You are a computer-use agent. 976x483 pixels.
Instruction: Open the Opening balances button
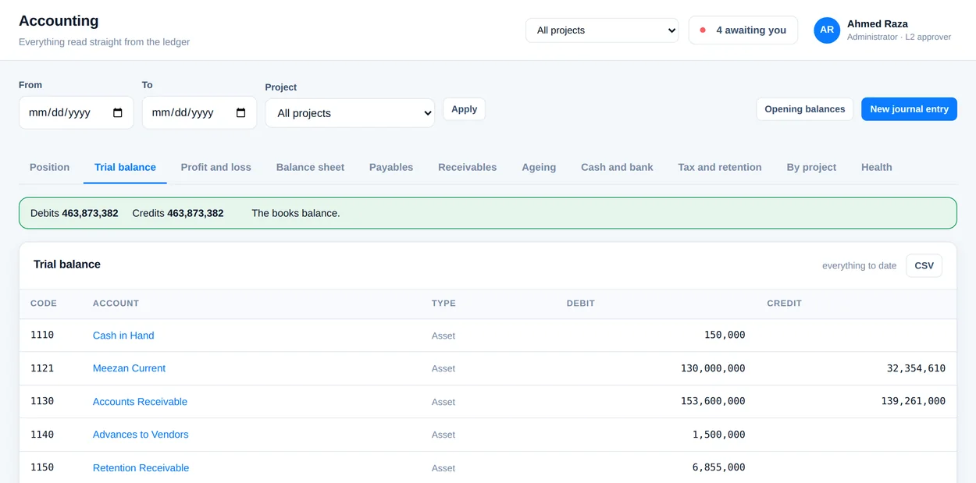pyautogui.click(x=805, y=109)
